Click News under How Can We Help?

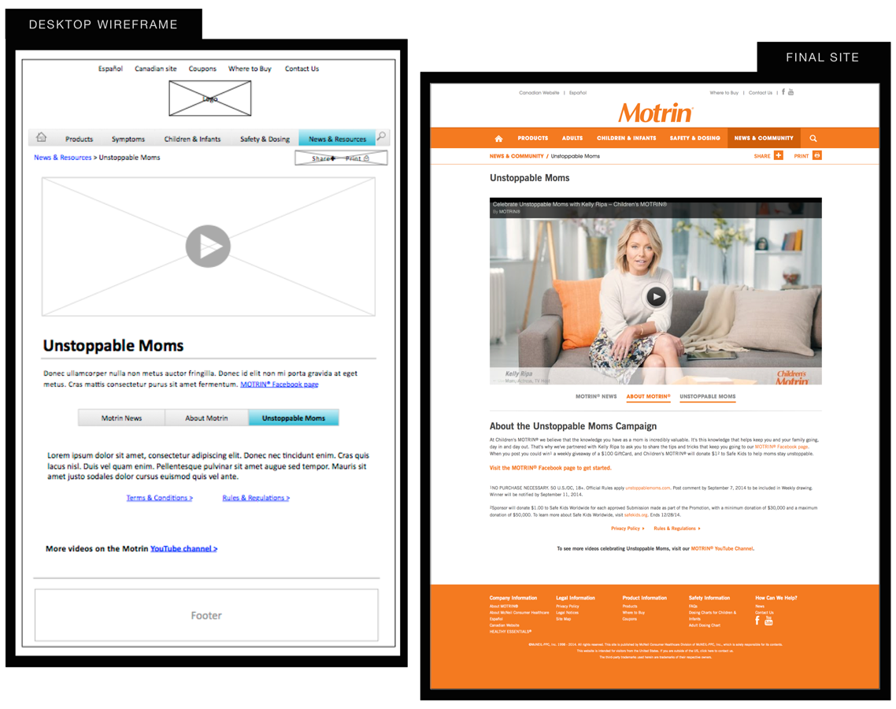[760, 606]
